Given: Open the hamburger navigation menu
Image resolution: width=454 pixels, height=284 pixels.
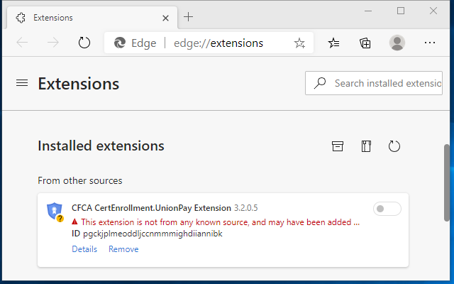Looking at the screenshot, I should pos(22,83).
